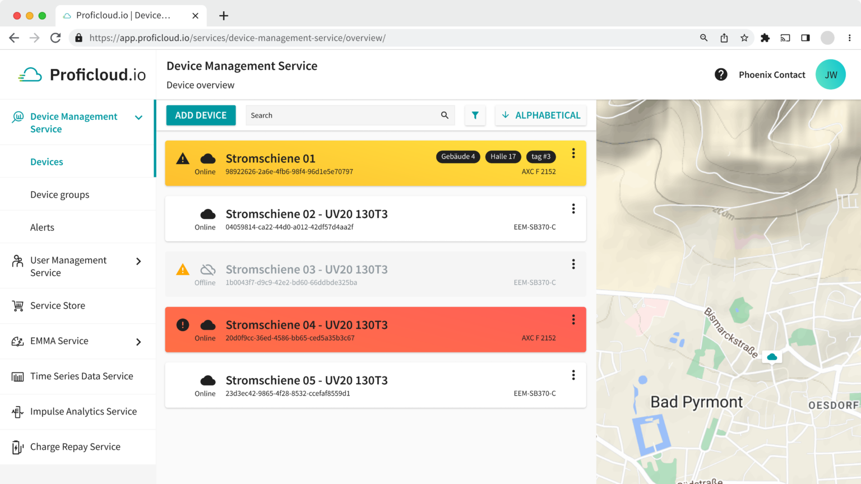Click the JW user avatar
The width and height of the screenshot is (861, 484).
coord(830,75)
